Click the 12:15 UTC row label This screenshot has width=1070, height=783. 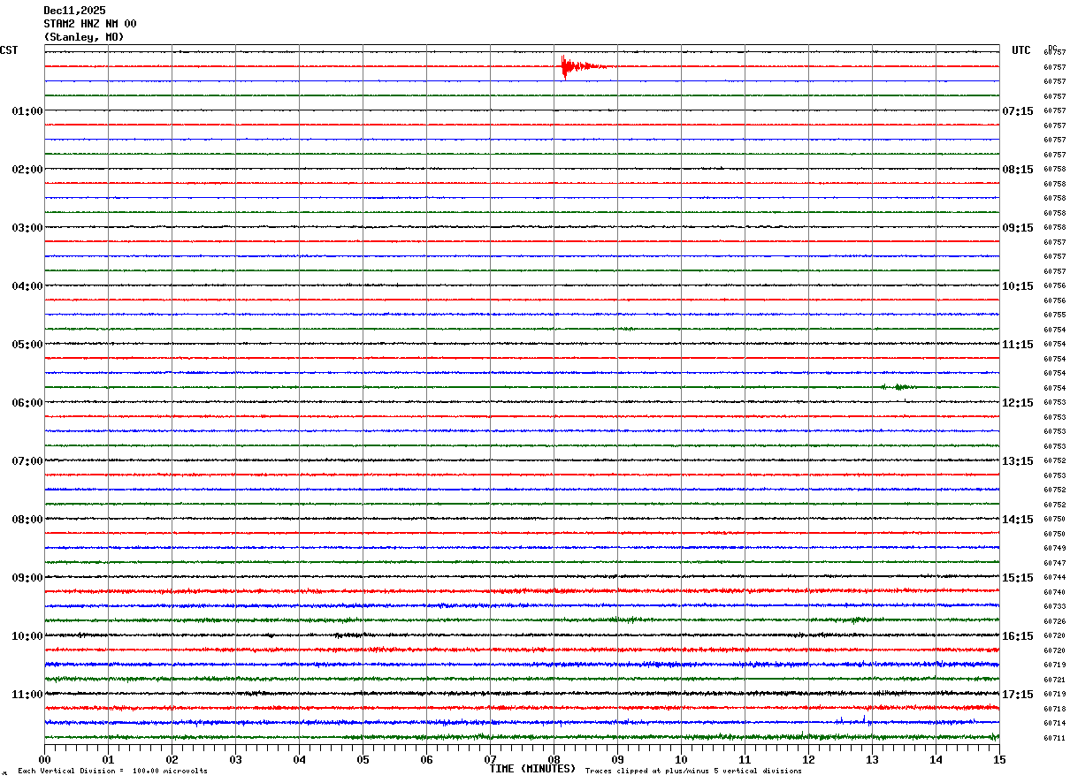click(x=1017, y=402)
